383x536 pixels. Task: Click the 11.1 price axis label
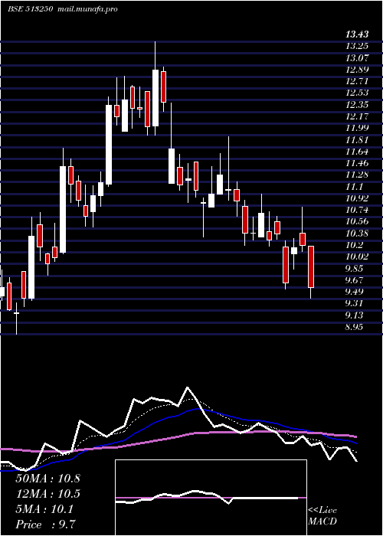(x=354, y=186)
